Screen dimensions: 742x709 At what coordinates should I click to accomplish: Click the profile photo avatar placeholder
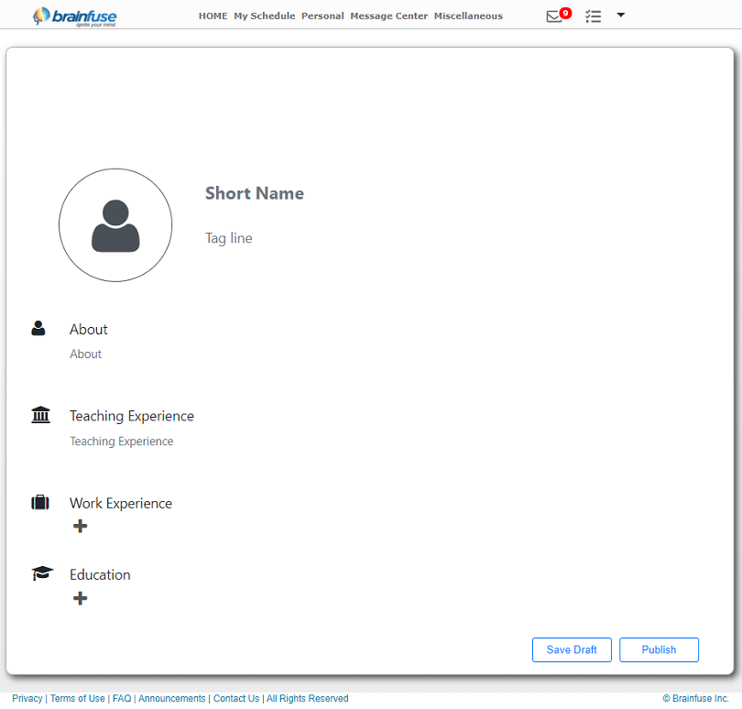[115, 225]
